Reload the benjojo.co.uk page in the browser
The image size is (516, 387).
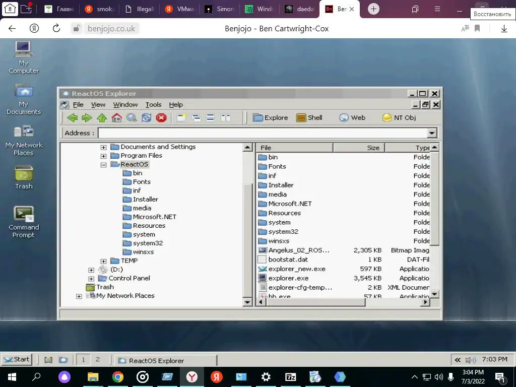(x=56, y=28)
